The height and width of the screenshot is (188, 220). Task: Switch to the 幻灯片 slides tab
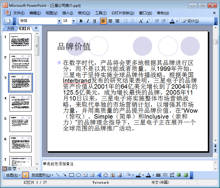tap(25, 28)
